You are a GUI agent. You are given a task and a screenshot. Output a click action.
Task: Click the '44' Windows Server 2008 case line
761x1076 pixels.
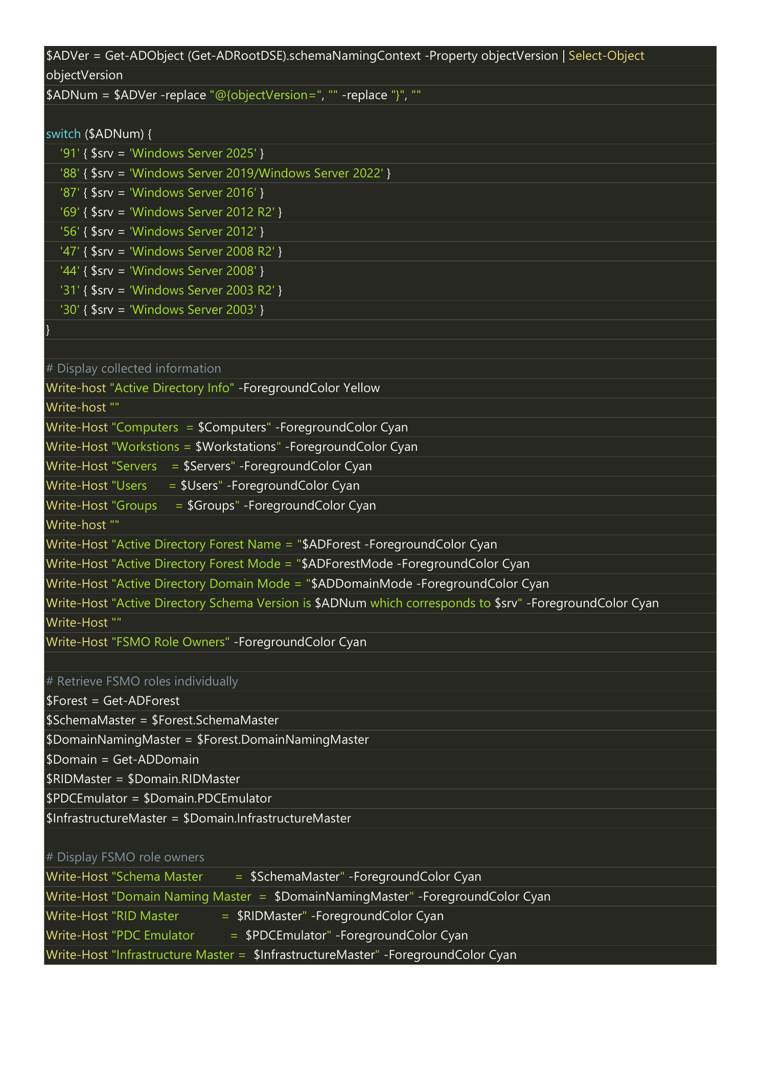tap(162, 271)
